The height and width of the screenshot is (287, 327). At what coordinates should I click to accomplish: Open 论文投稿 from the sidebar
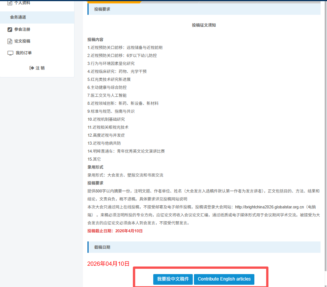22,41
